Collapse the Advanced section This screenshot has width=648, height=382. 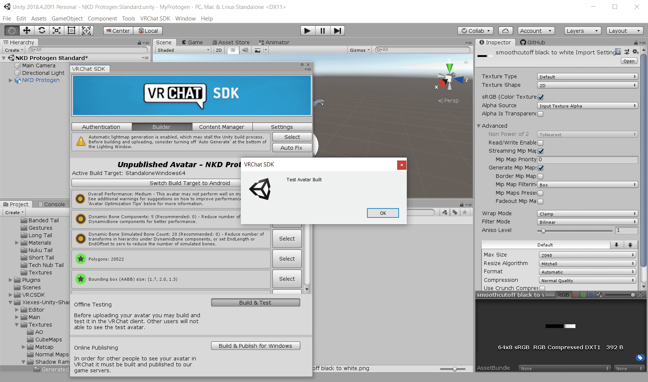click(479, 126)
